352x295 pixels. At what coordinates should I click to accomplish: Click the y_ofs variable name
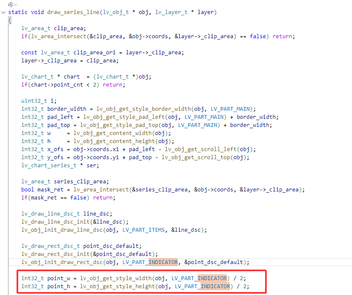tap(56, 157)
